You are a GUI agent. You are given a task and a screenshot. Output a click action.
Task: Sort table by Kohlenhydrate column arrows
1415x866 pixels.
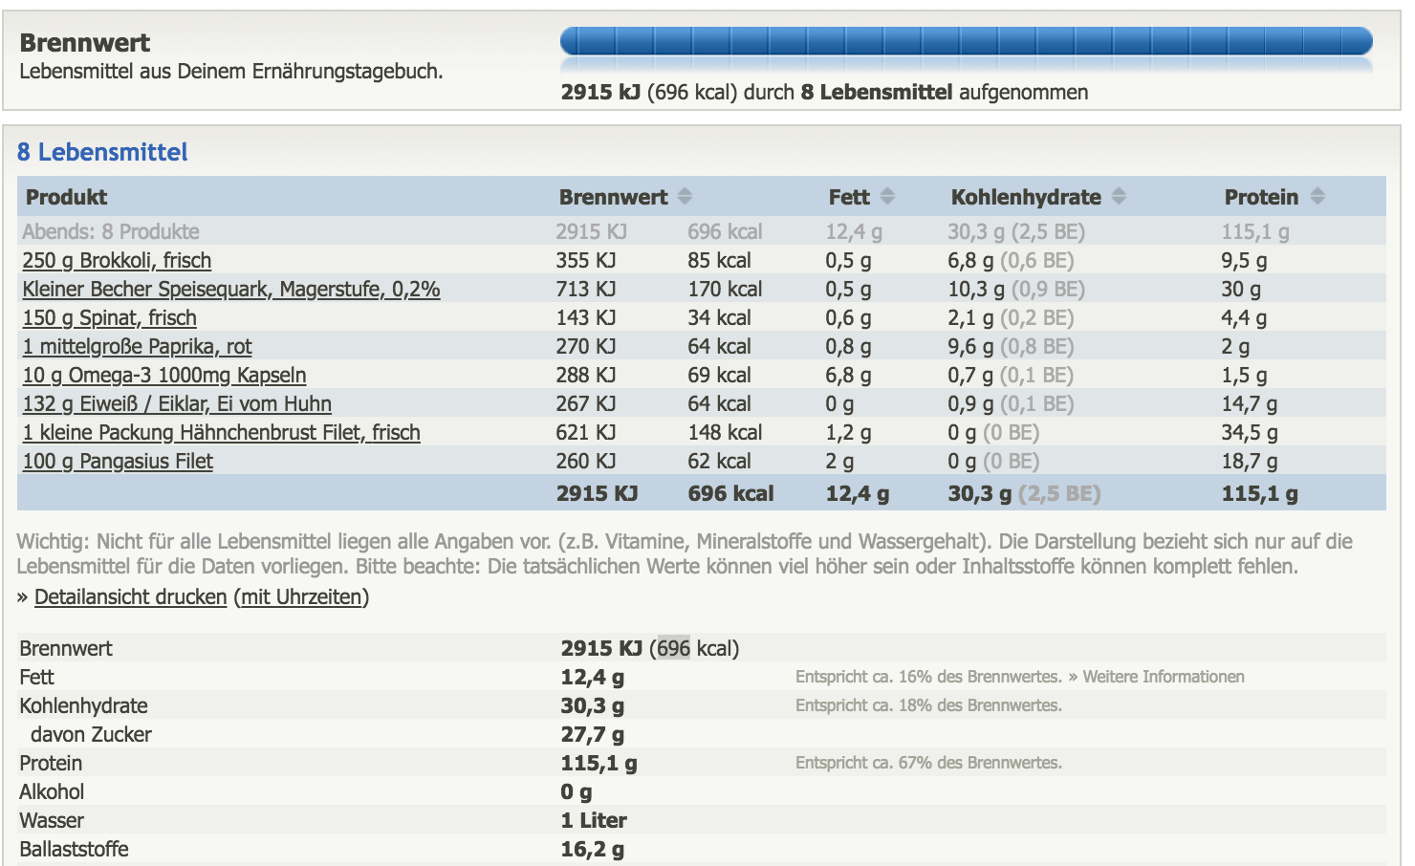pos(1119,196)
